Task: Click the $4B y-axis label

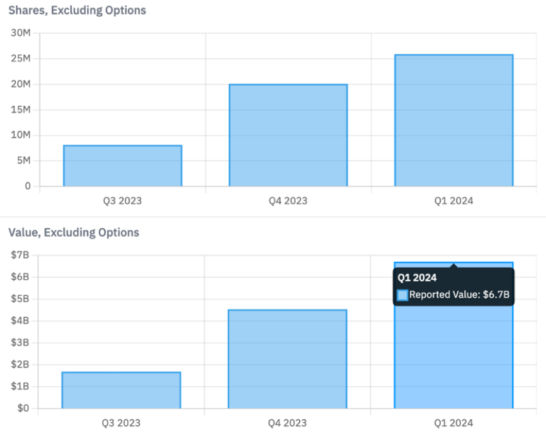Action: 20,321
